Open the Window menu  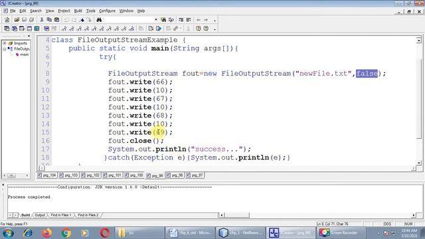click(x=126, y=11)
